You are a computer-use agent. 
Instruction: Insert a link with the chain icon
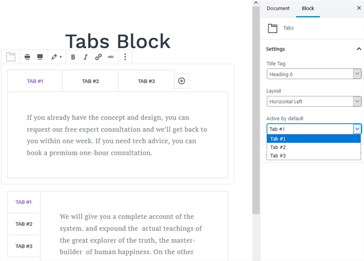[x=98, y=57]
